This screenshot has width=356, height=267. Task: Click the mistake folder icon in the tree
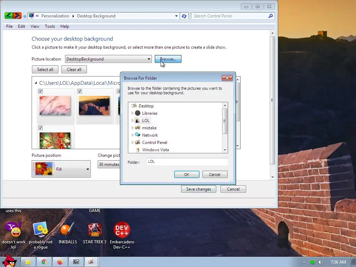138,128
